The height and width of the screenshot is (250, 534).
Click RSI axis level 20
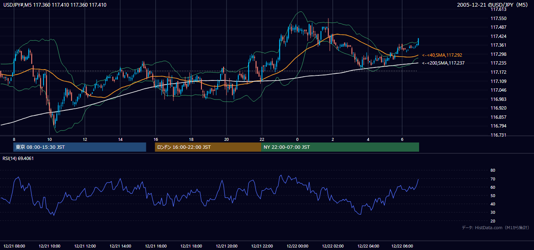(x=493, y=221)
